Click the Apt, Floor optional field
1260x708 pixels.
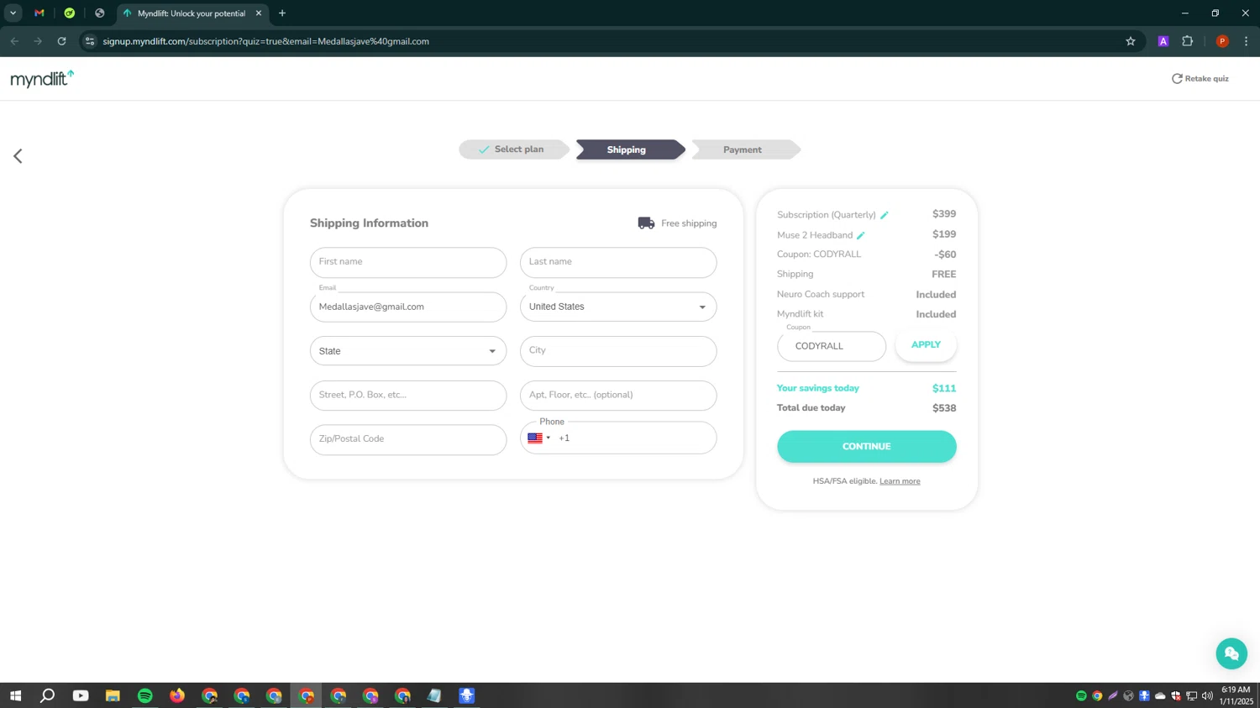(x=618, y=396)
